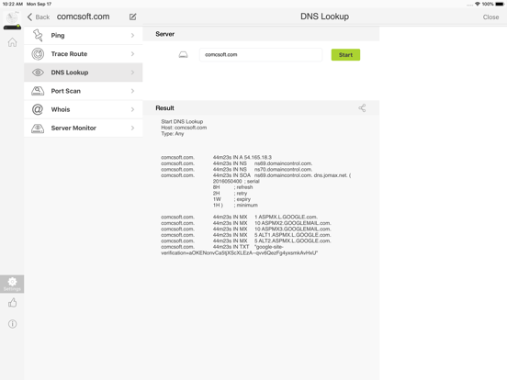
Task: Tap the Server section header
Action: 261,34
